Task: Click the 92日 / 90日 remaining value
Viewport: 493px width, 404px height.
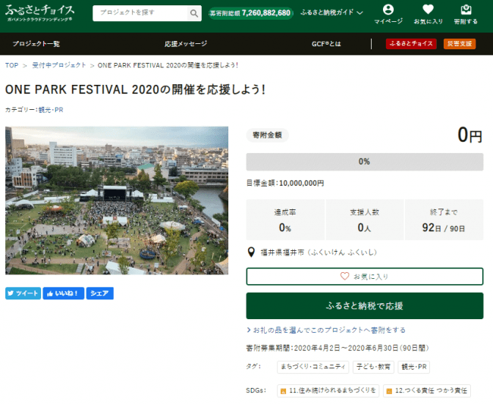Action: coord(444,227)
